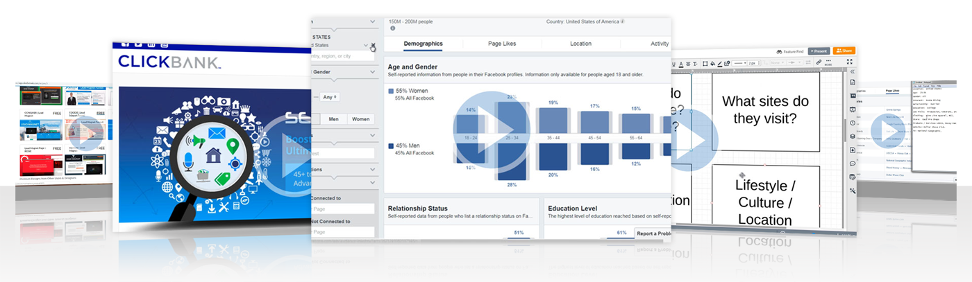The image size is (972, 282).
Task: Select the Women gender filter
Action: click(360, 118)
